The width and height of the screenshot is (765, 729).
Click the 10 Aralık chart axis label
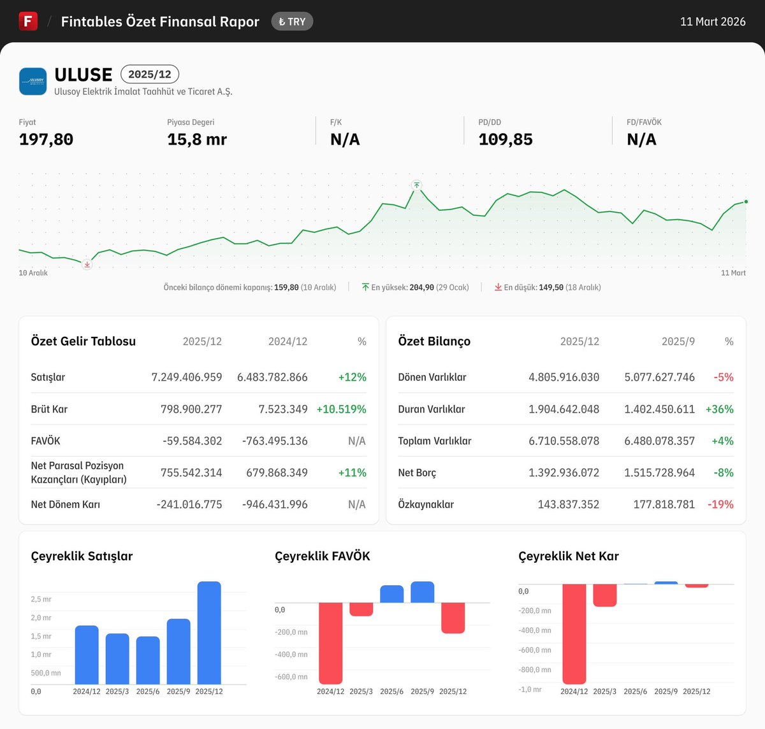point(33,272)
